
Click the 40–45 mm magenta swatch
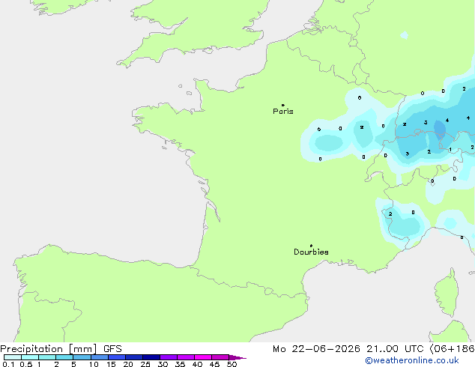203,357
